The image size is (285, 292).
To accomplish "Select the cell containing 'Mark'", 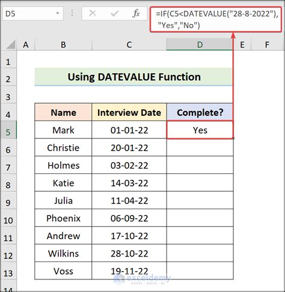I will [x=63, y=130].
